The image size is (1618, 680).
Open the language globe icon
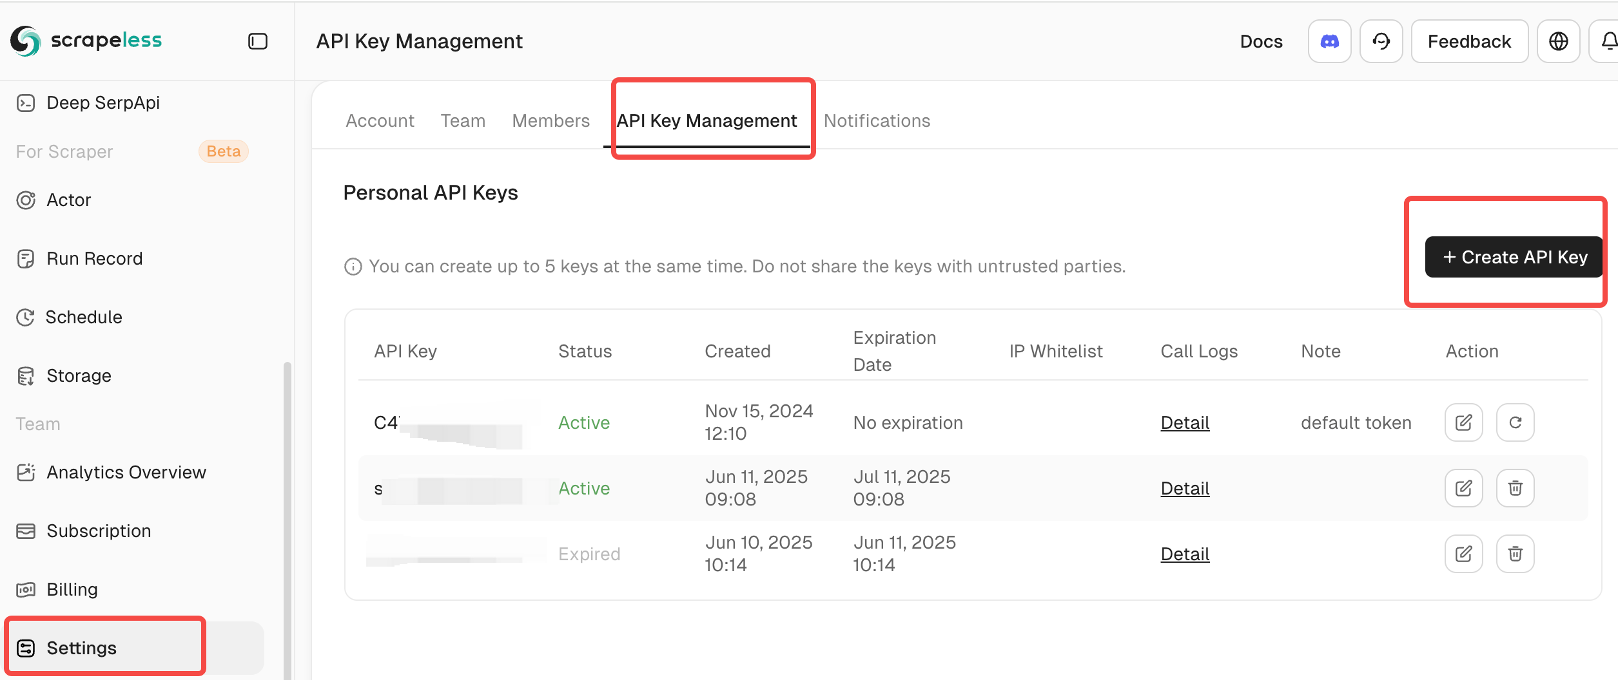tap(1558, 41)
